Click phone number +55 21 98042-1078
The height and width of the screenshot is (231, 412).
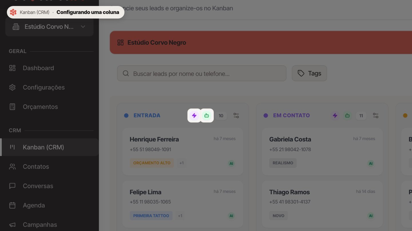pos(290,149)
